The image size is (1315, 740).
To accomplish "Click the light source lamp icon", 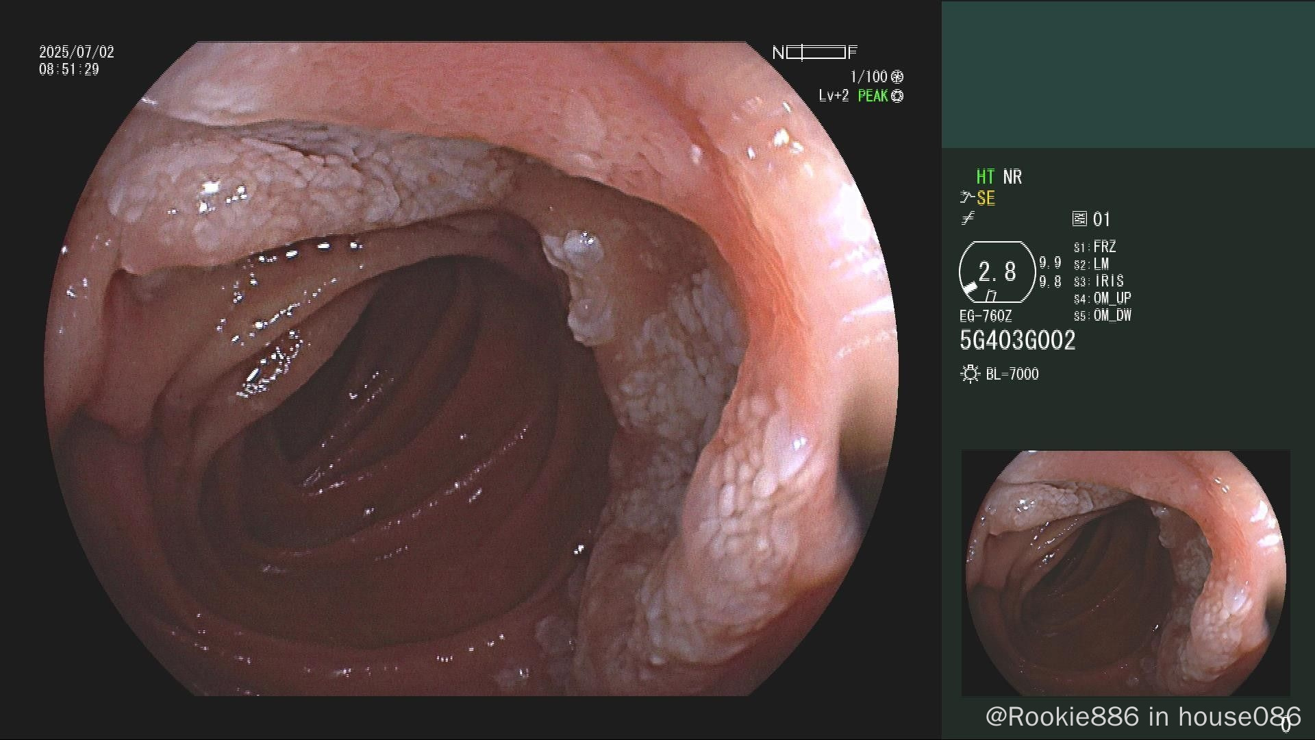I will tap(970, 373).
